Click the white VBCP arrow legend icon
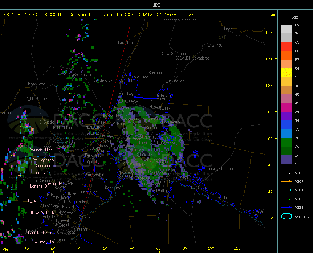 (287, 173)
